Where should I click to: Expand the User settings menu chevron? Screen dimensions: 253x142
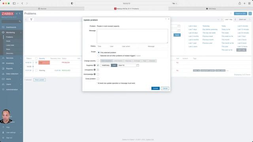click(21, 133)
